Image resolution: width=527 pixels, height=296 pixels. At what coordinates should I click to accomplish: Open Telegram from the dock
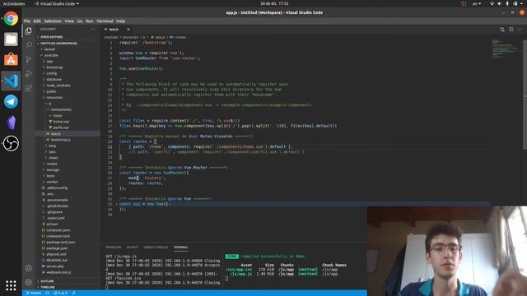tap(11, 102)
